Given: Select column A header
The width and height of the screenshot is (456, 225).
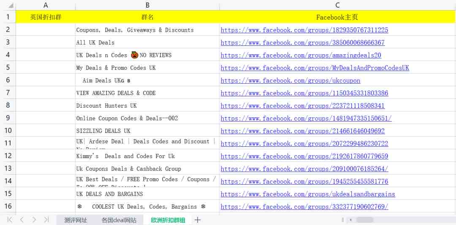Looking at the screenshot, I should point(45,5).
